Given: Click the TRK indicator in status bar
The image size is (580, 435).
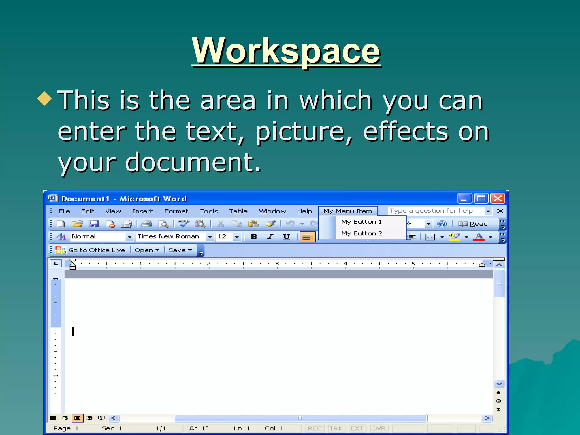Looking at the screenshot, I should pyautogui.click(x=336, y=428).
